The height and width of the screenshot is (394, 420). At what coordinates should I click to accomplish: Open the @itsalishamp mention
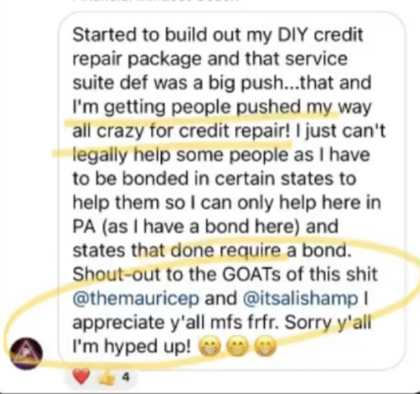coord(301,298)
